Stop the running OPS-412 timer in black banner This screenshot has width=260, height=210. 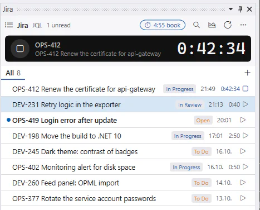pos(20,49)
